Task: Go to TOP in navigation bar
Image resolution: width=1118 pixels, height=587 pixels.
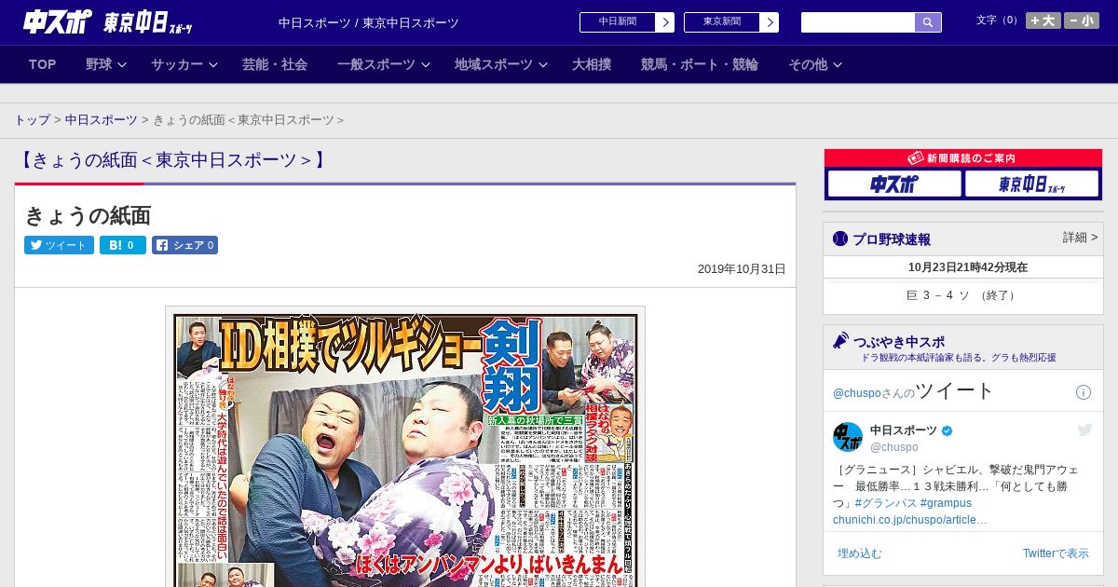Action: point(43,64)
